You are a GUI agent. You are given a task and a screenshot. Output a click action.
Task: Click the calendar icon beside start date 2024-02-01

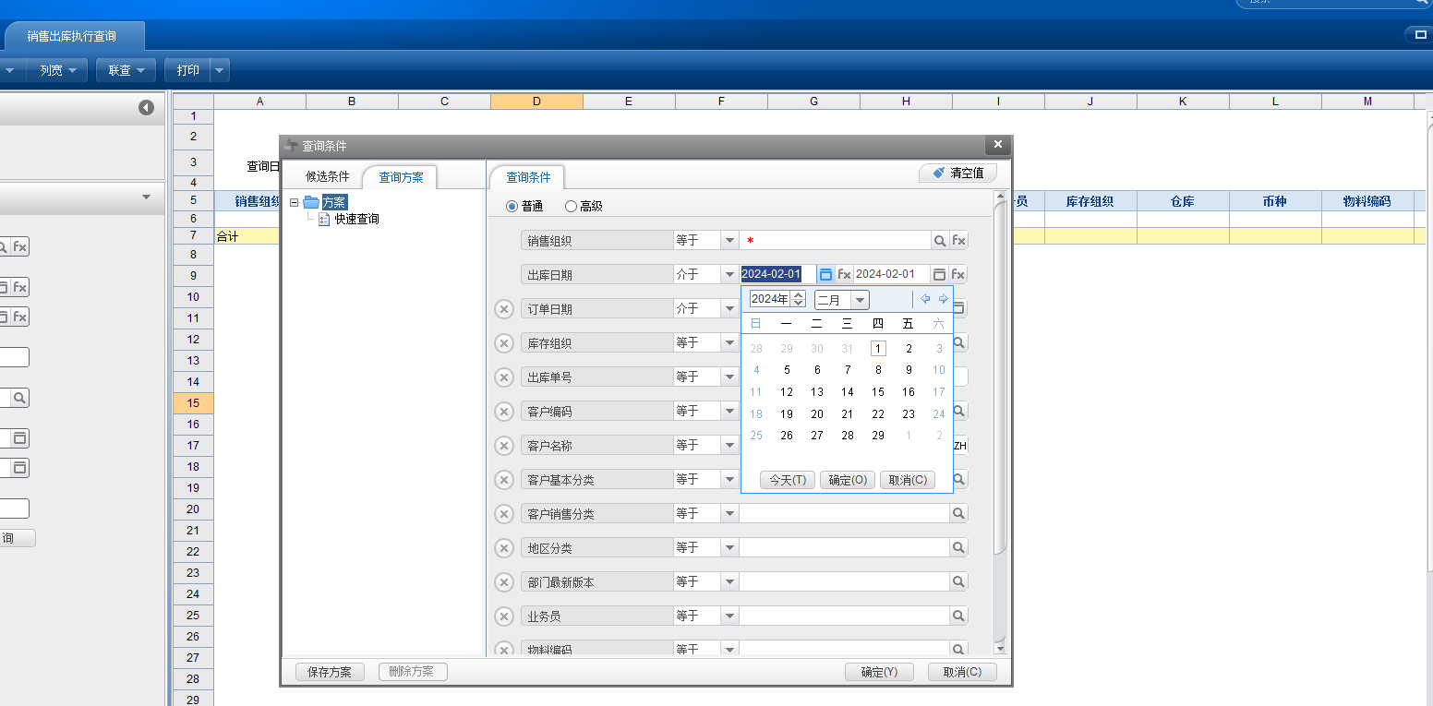(x=825, y=274)
